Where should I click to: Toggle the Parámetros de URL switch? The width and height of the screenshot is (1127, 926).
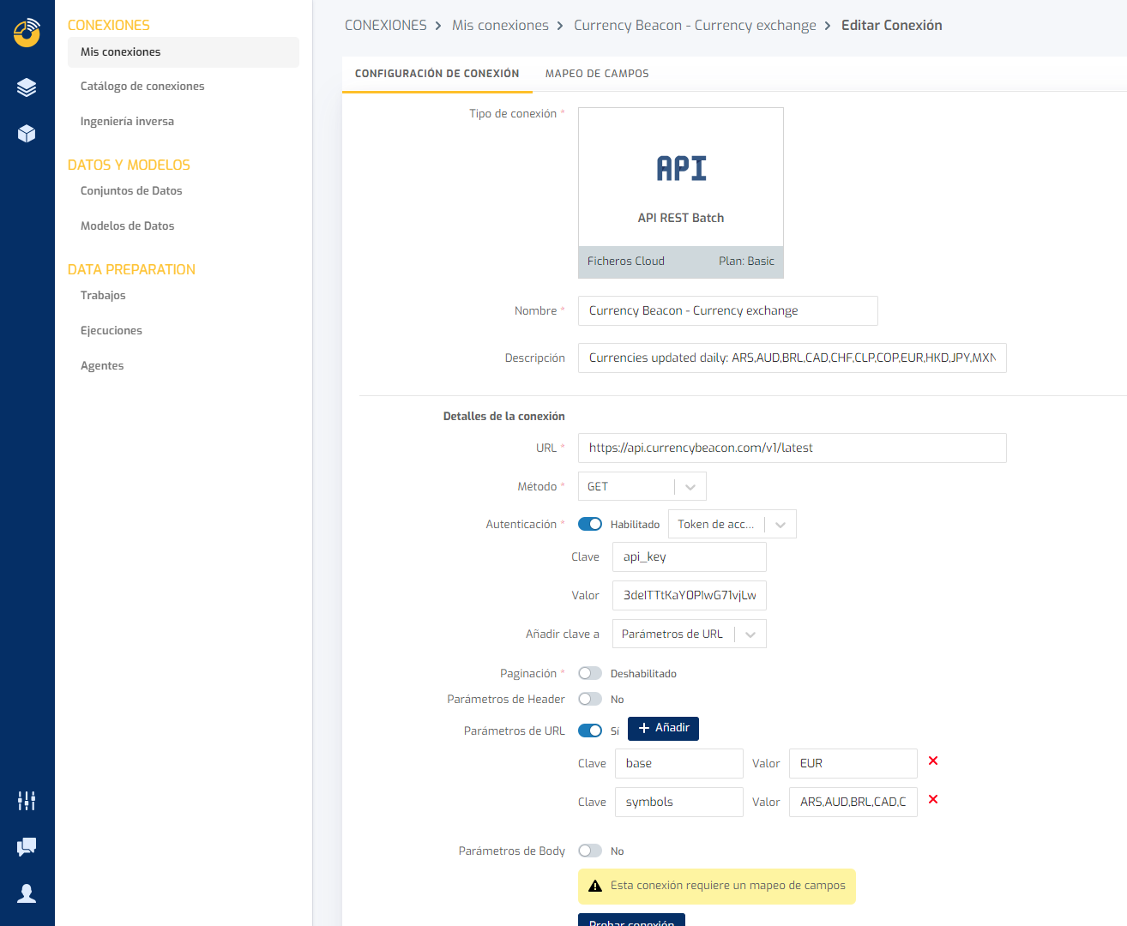pos(590,731)
